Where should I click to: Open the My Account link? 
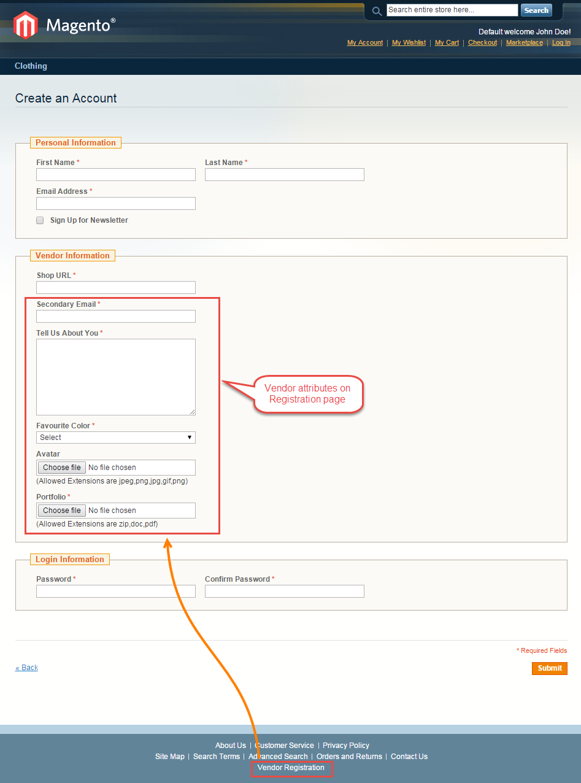pyautogui.click(x=364, y=42)
